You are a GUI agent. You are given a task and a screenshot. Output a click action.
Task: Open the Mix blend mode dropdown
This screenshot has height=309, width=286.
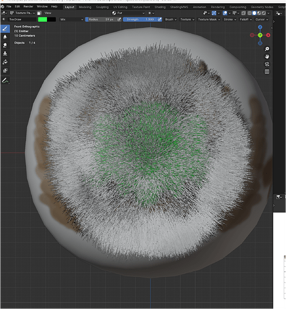tap(72, 19)
